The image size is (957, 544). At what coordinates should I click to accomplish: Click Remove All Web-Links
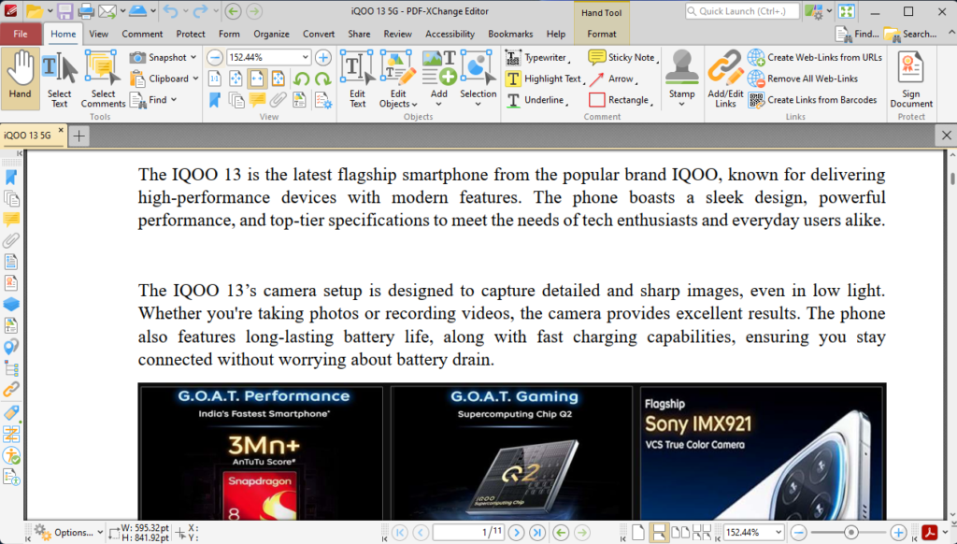pos(803,79)
